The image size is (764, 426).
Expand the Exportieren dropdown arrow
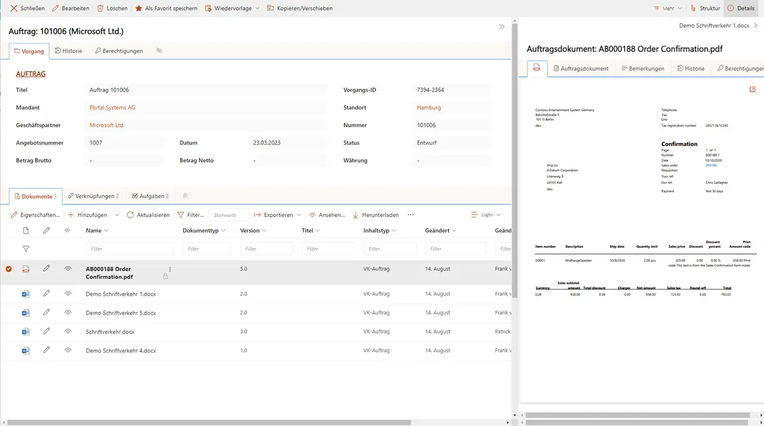(x=298, y=215)
